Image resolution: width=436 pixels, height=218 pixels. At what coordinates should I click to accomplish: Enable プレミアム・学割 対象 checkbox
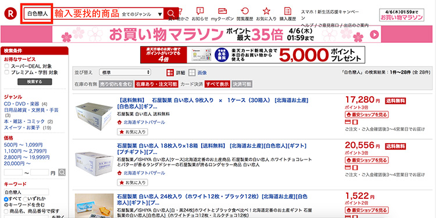point(6,72)
